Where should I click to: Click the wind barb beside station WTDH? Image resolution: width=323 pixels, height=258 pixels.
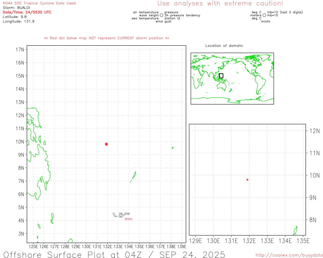tap(115, 215)
